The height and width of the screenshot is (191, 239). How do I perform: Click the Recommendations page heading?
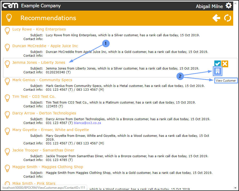point(48,18)
